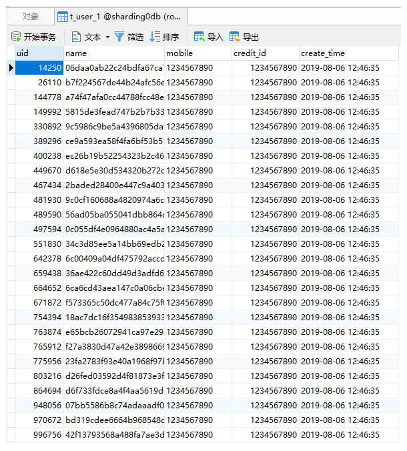
Task: Select the uid cell 864694
Action: pos(39,390)
